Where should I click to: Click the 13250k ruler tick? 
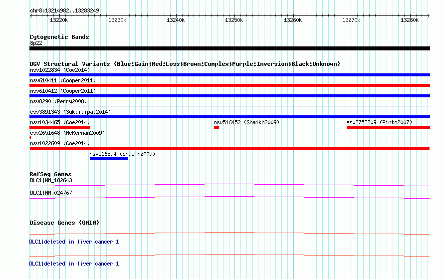click(234, 20)
